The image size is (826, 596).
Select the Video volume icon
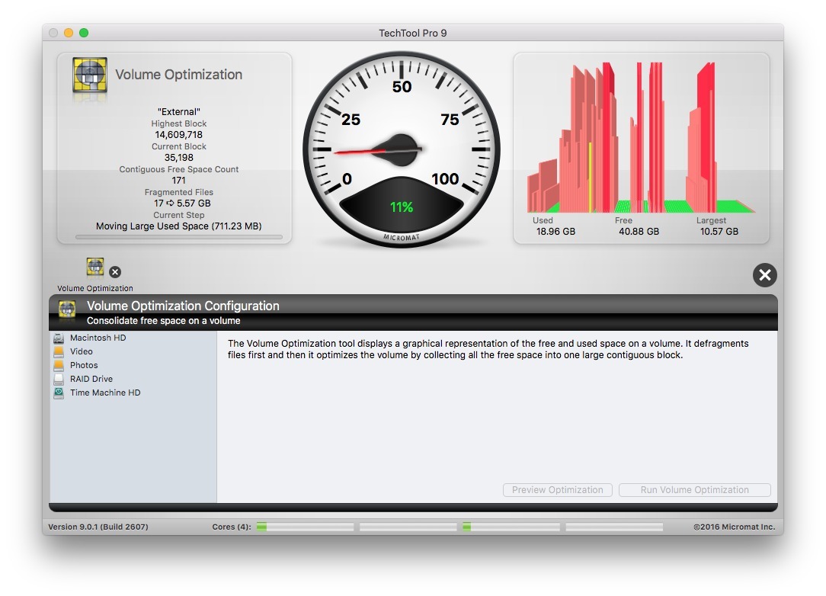(x=59, y=351)
